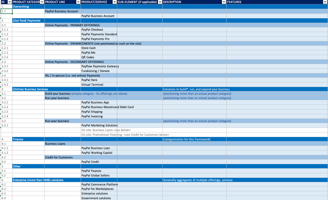Select the 'PayPal Credit' cell
This screenshot has height=200, width=328.
(99, 162)
